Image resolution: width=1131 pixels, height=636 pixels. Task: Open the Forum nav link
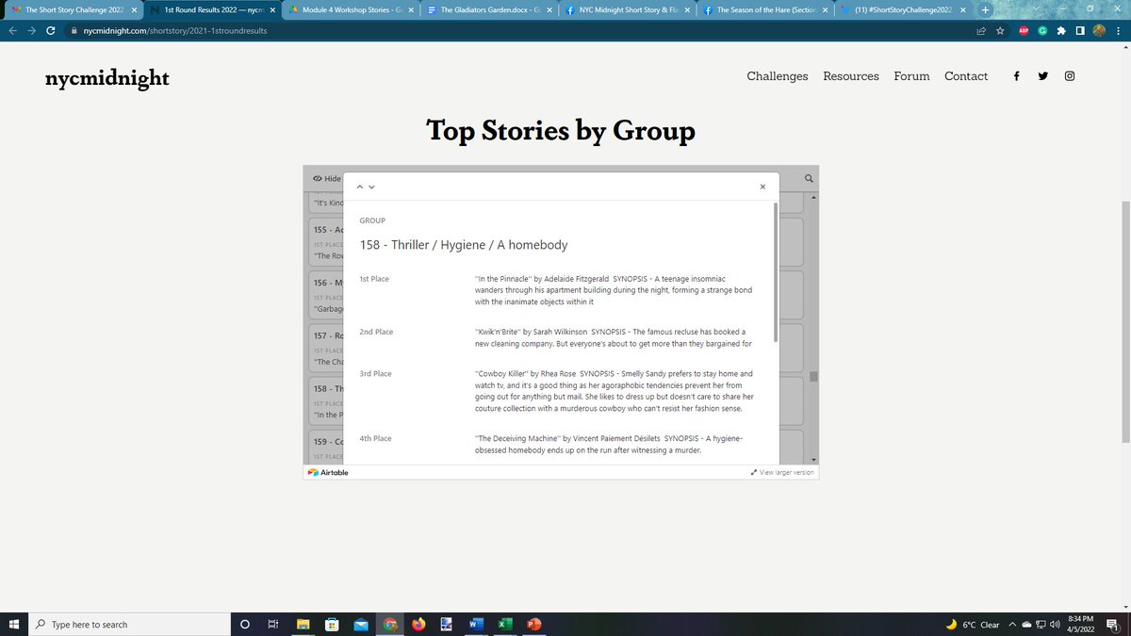(x=911, y=76)
